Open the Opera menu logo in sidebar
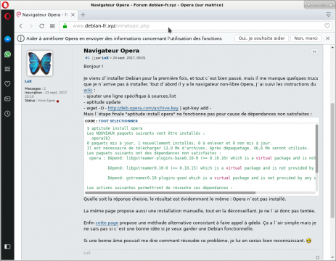 [x=7, y=16]
